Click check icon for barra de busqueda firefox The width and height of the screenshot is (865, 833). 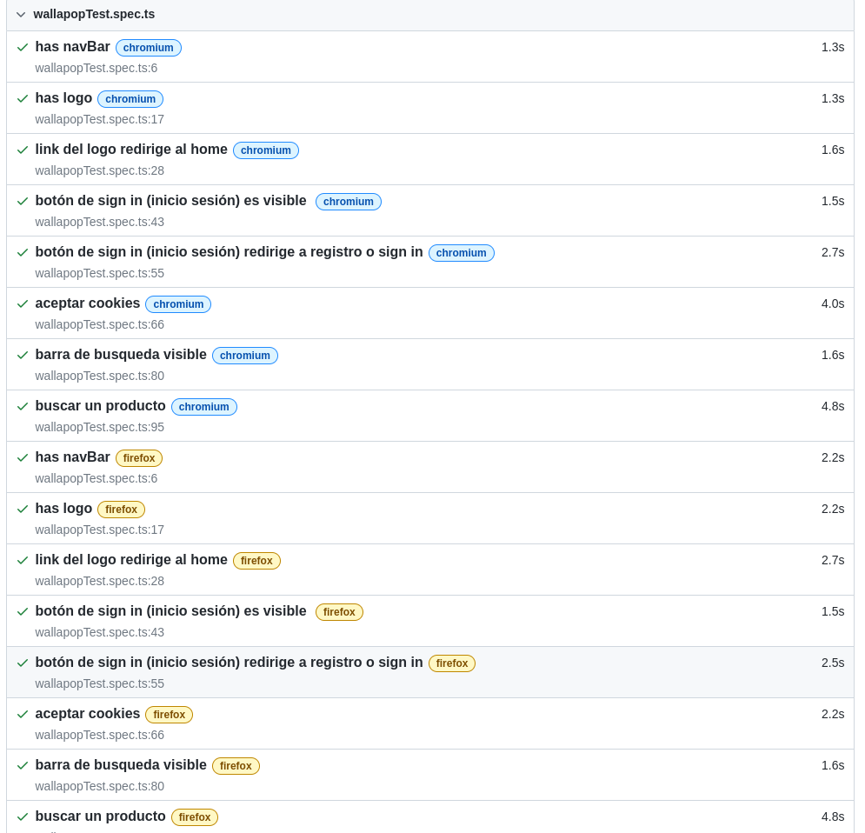click(x=23, y=766)
